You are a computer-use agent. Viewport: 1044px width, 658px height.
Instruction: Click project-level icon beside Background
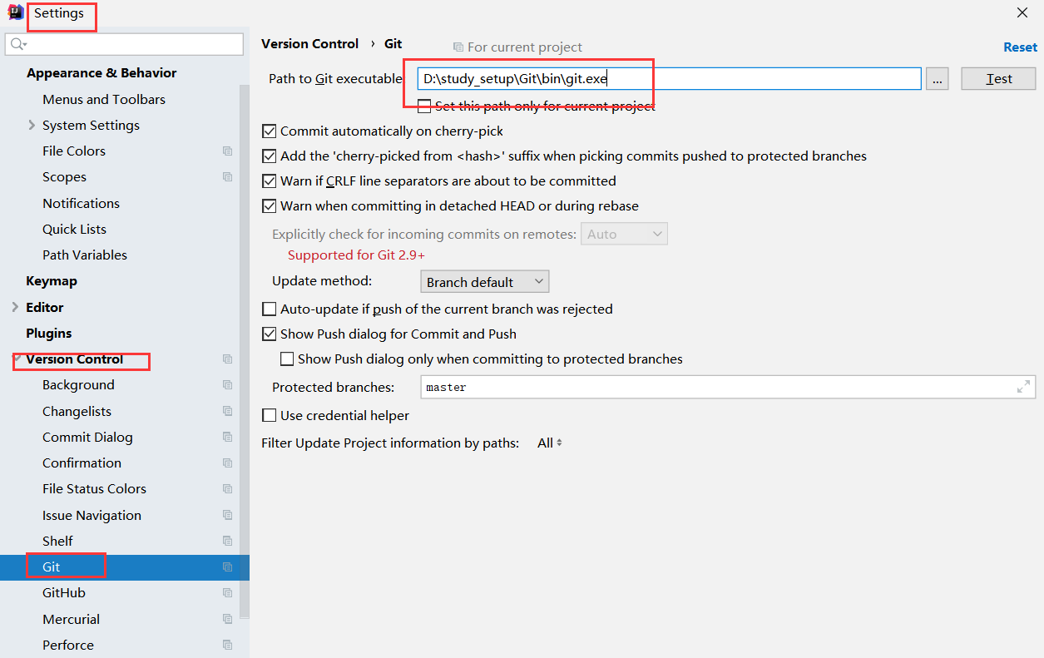(227, 385)
